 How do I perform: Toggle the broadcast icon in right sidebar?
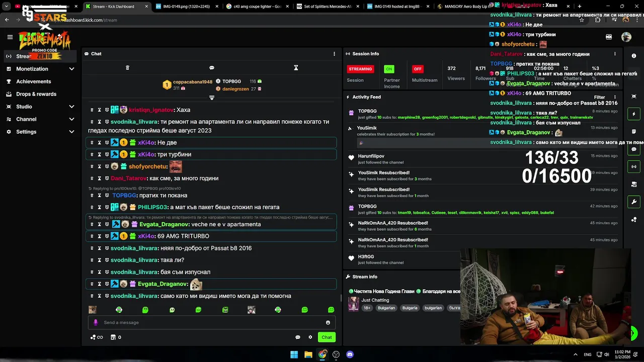click(634, 166)
